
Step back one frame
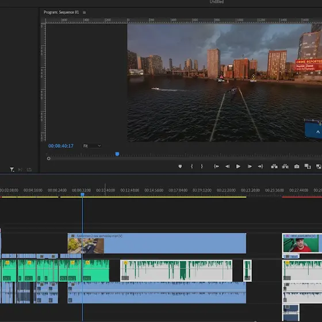coord(227,166)
